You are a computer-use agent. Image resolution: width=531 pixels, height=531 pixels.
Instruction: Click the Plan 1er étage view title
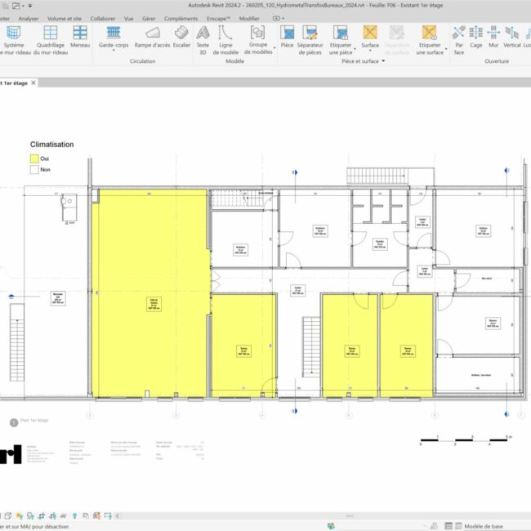tap(34, 420)
